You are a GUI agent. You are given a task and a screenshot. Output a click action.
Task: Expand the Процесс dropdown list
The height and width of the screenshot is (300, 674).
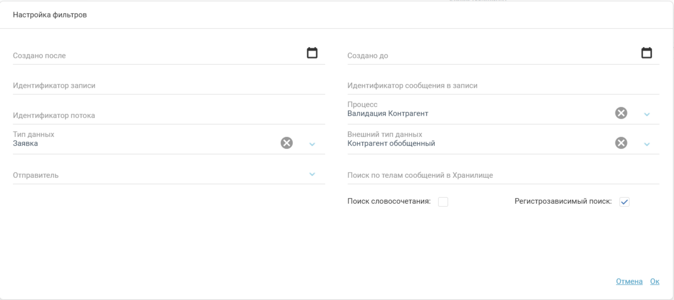(647, 115)
